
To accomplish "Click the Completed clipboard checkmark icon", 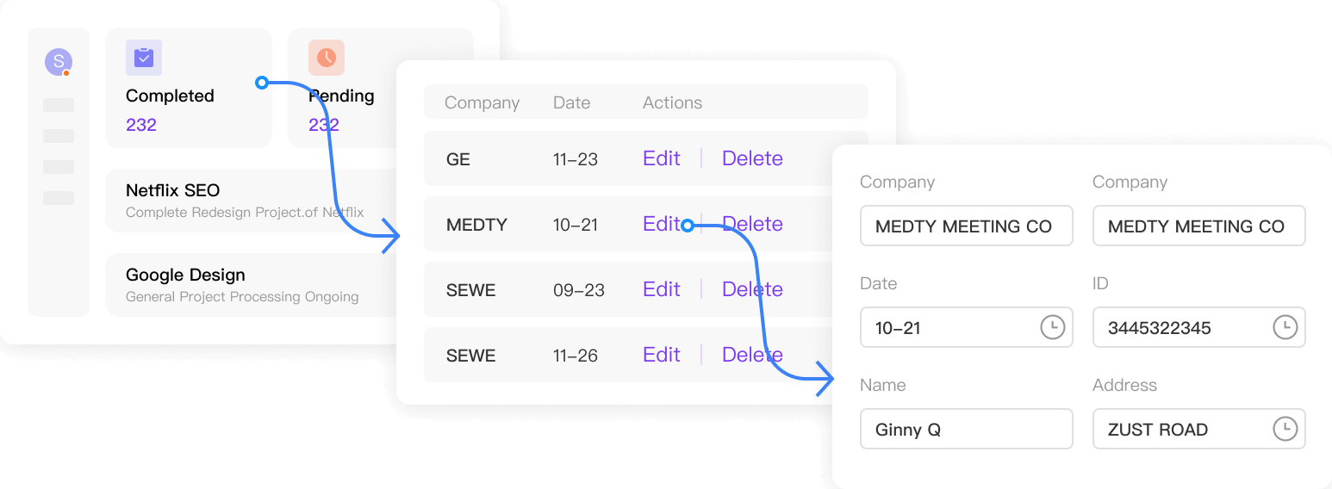I will click(x=144, y=58).
